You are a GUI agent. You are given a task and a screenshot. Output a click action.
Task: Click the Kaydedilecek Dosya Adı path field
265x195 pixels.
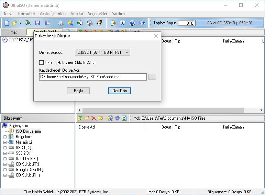click(93, 77)
